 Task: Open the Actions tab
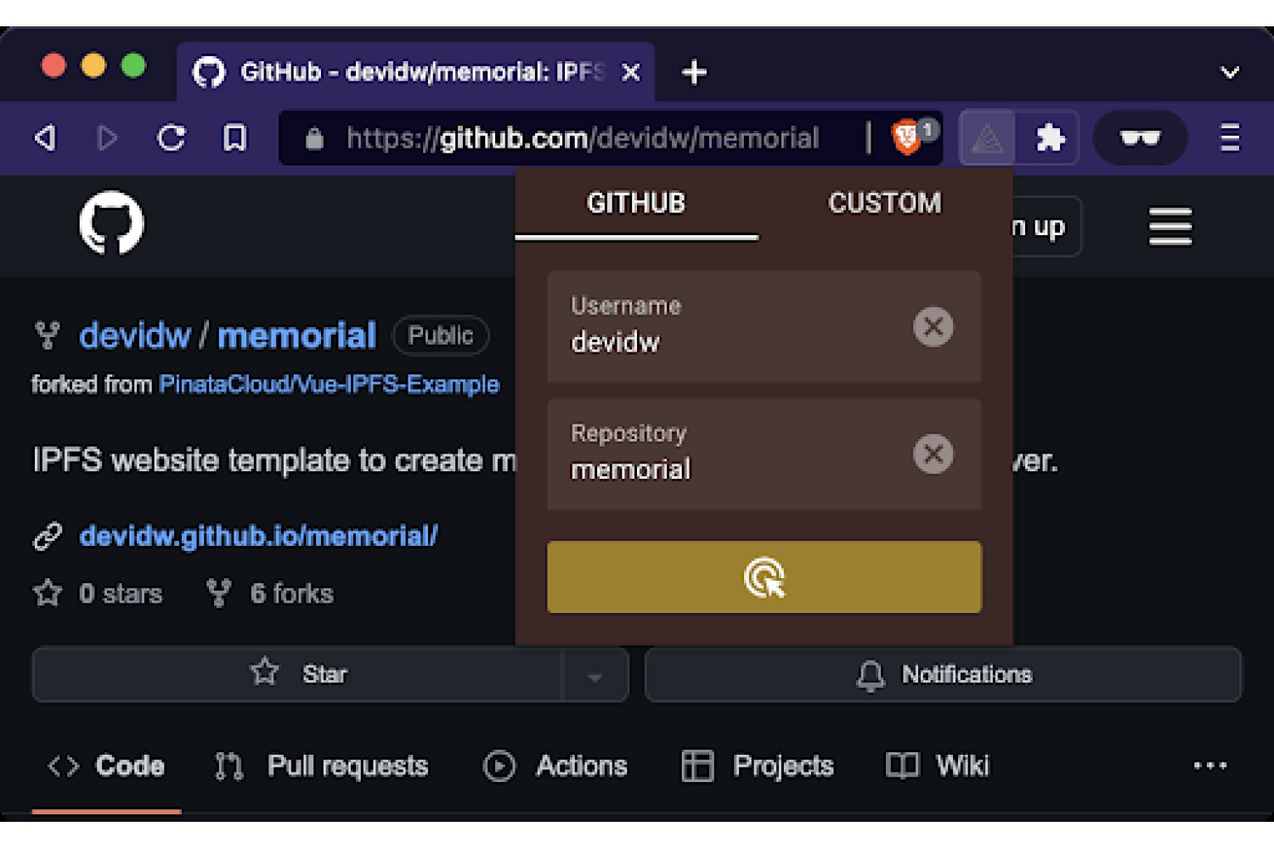click(555, 766)
